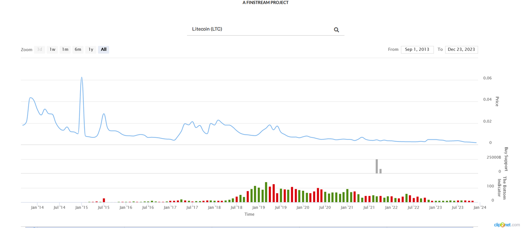Click the 0.04 price axis value

coord(488,100)
